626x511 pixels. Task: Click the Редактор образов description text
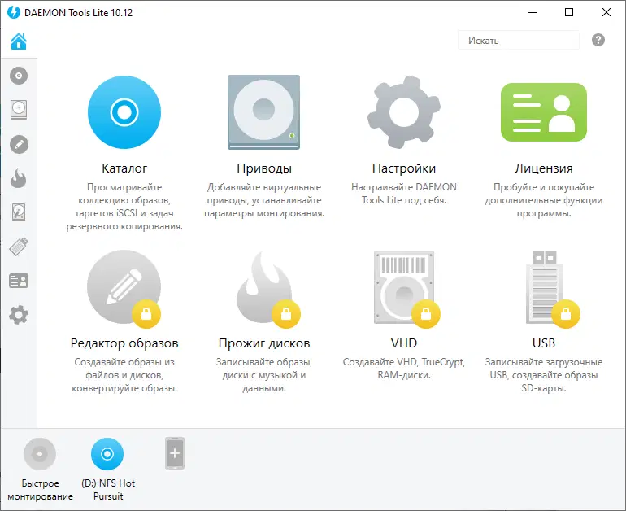pos(124,375)
